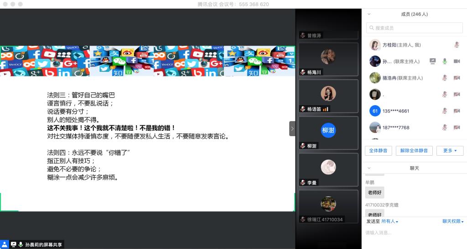Open the 更多 dropdown button
Viewport: 467px width, 249px height.
pyautogui.click(x=450, y=151)
